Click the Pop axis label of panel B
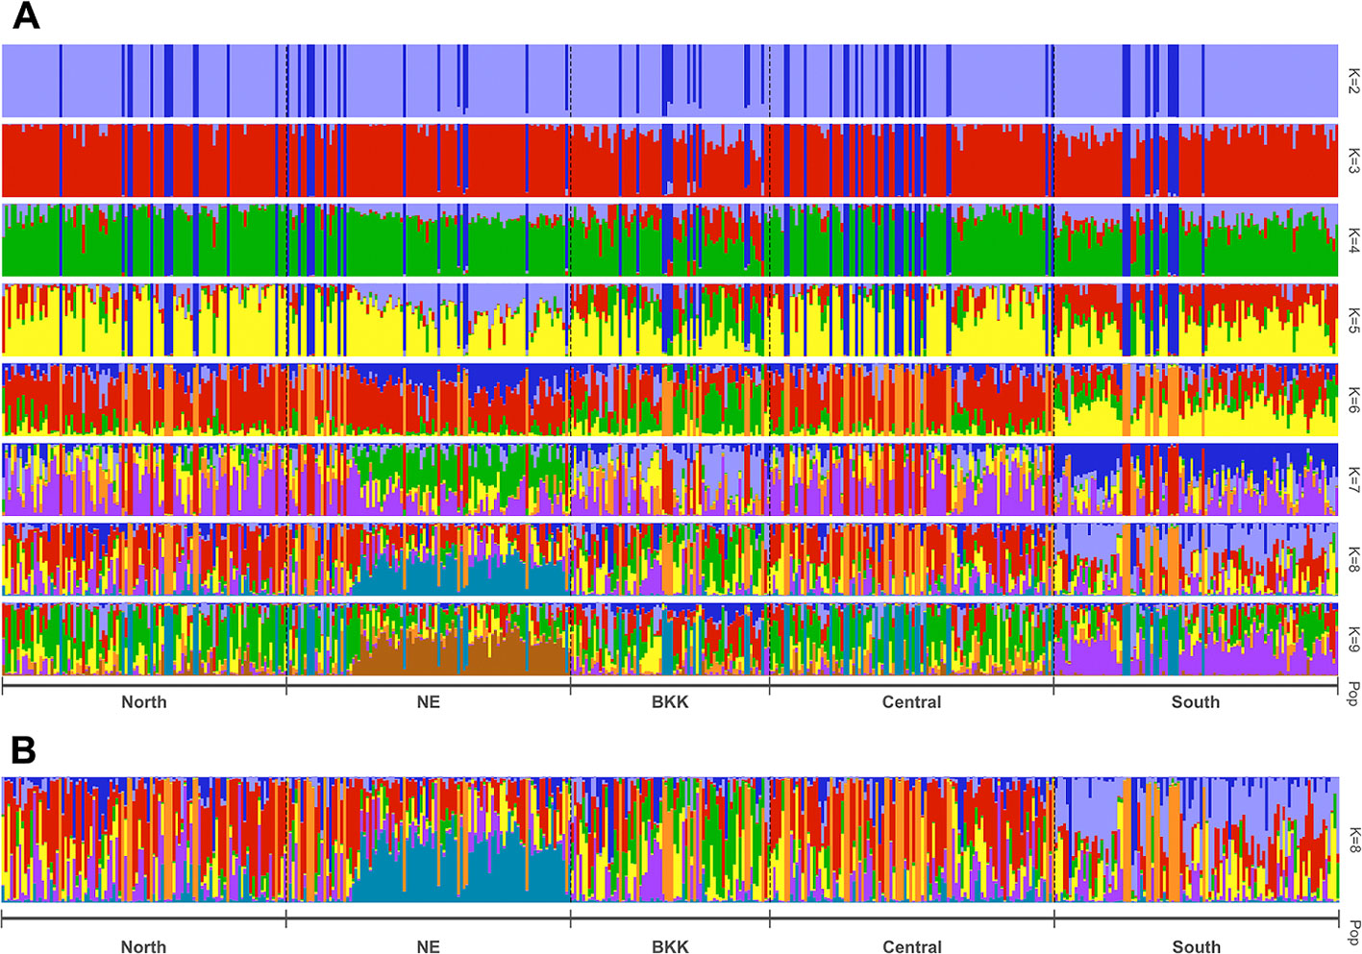 tap(1353, 933)
